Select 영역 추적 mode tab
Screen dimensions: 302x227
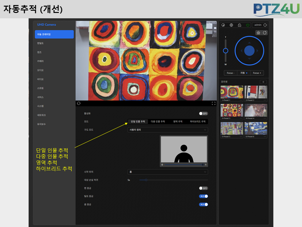(177, 121)
